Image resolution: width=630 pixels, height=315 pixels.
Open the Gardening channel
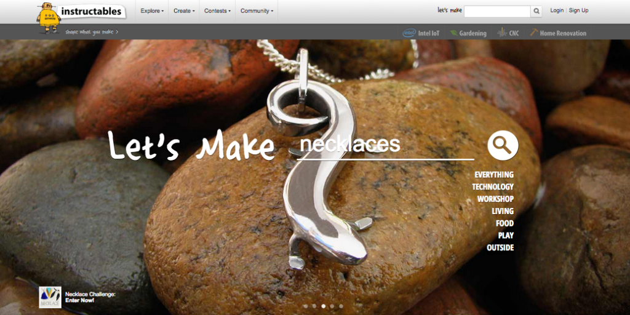click(468, 33)
